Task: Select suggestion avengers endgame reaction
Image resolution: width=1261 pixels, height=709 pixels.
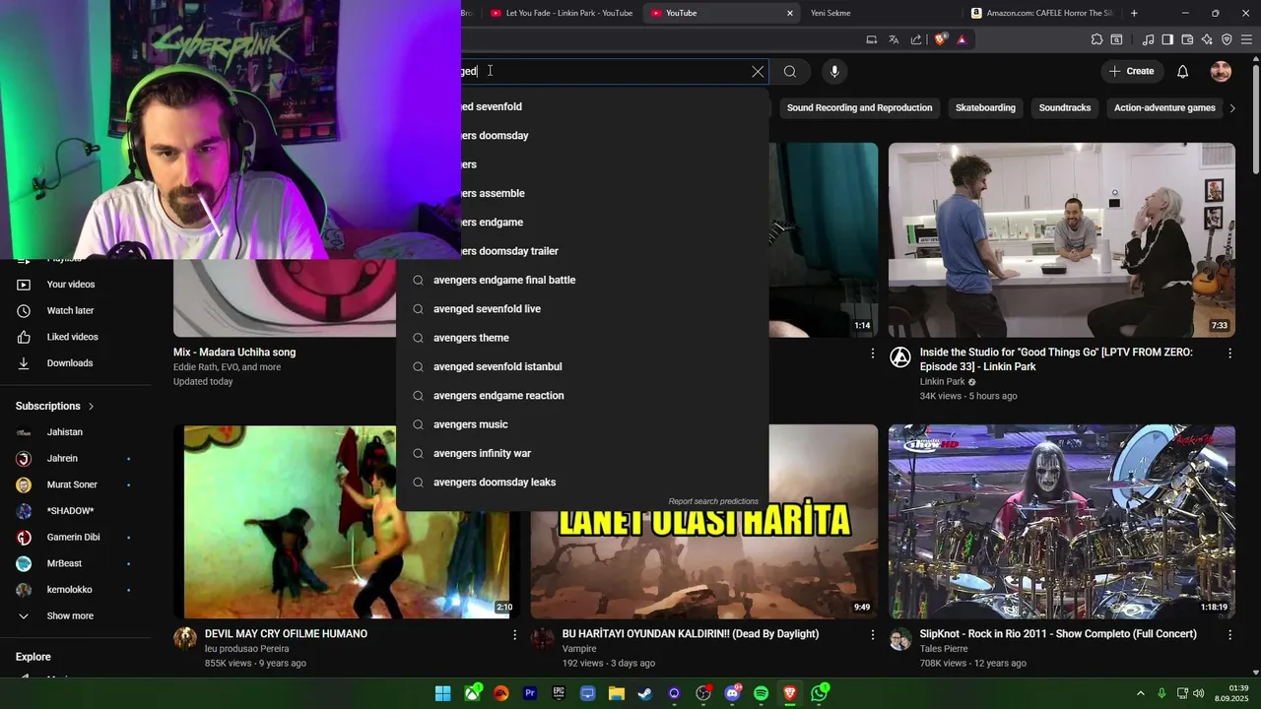Action: click(582, 396)
